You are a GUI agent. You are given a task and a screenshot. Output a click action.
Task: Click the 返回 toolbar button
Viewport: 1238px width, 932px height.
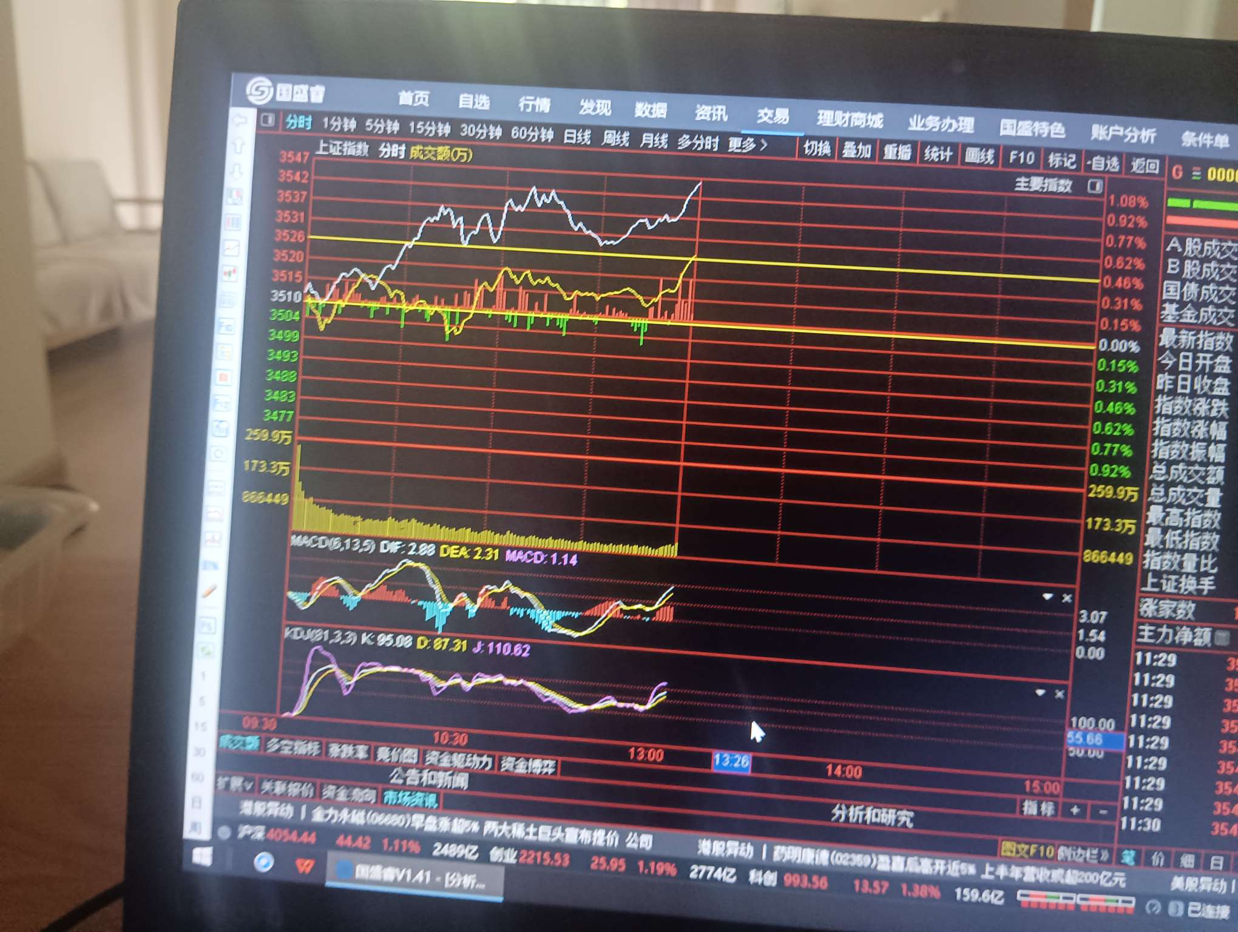click(x=1145, y=165)
